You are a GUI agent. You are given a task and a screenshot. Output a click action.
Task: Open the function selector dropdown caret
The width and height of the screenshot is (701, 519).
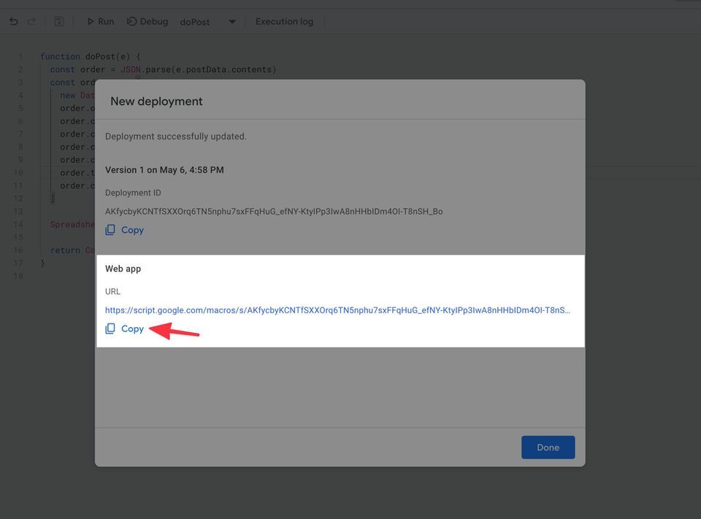231,22
